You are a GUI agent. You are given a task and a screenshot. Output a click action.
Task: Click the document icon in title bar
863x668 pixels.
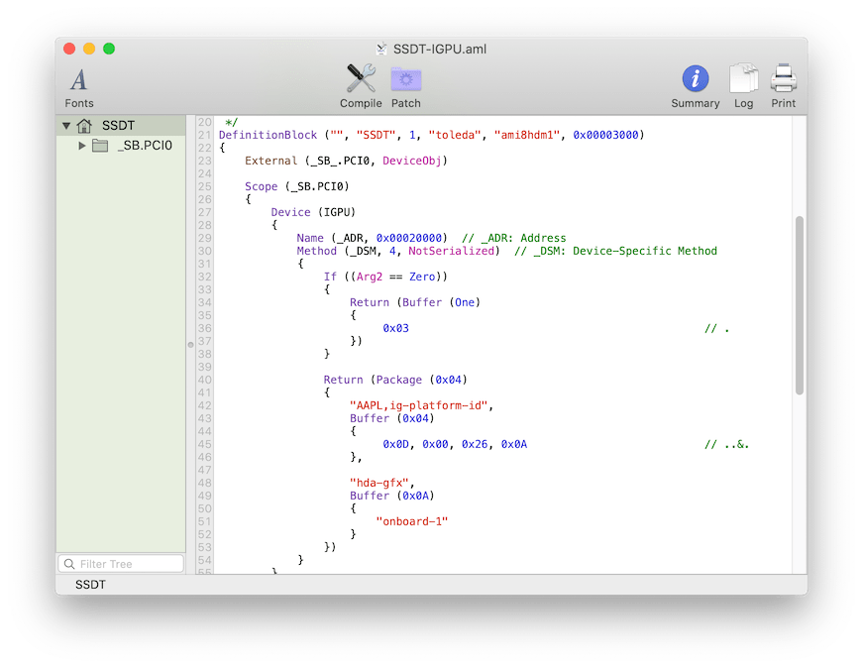[x=380, y=49]
